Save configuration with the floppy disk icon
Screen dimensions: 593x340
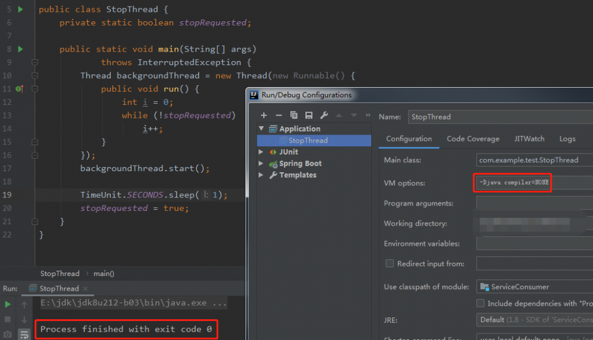308,116
